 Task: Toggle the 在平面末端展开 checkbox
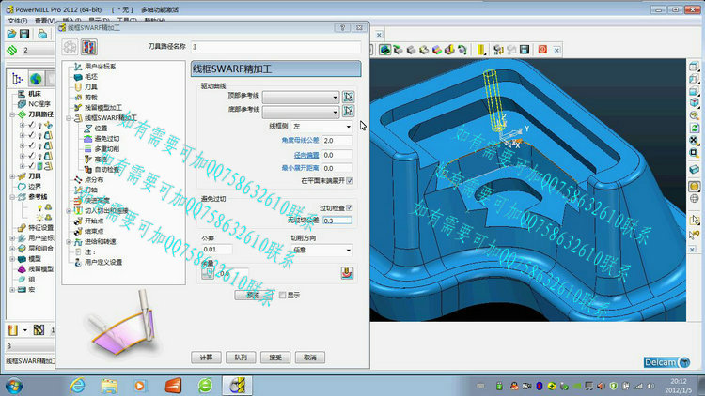point(350,180)
